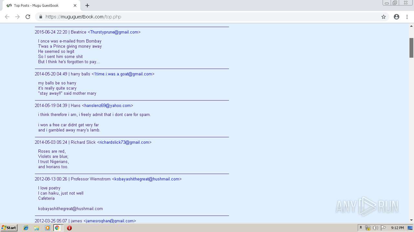Click the line 'and i gambled away mary's lamb.'
Screen dimensions: 414x232
point(69,130)
